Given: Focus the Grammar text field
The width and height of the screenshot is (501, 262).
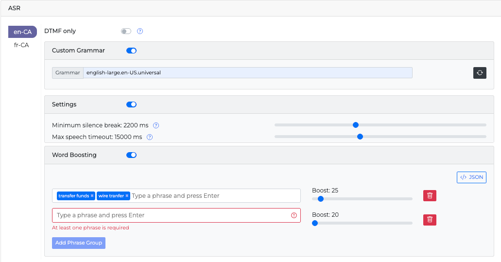Looking at the screenshot, I should point(248,73).
